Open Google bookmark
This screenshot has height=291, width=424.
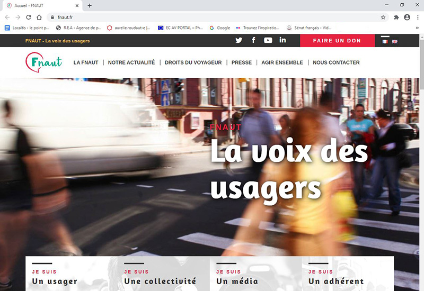pyautogui.click(x=219, y=28)
